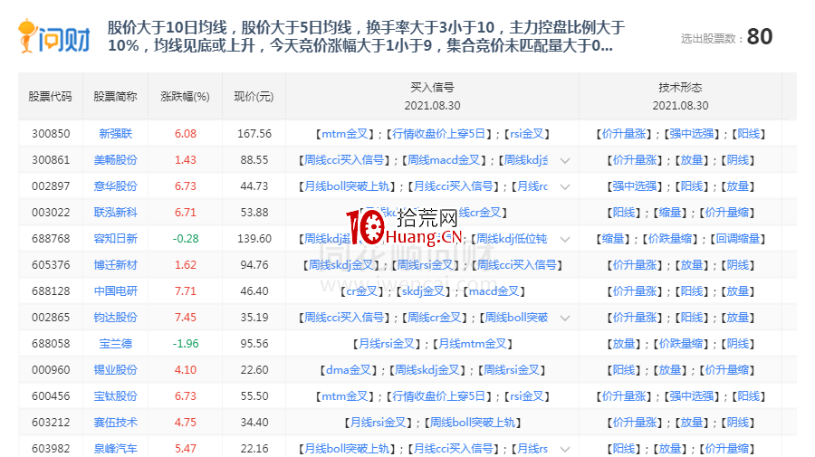Click 月线boll突破上轨 in 意华股份 row

point(347,186)
